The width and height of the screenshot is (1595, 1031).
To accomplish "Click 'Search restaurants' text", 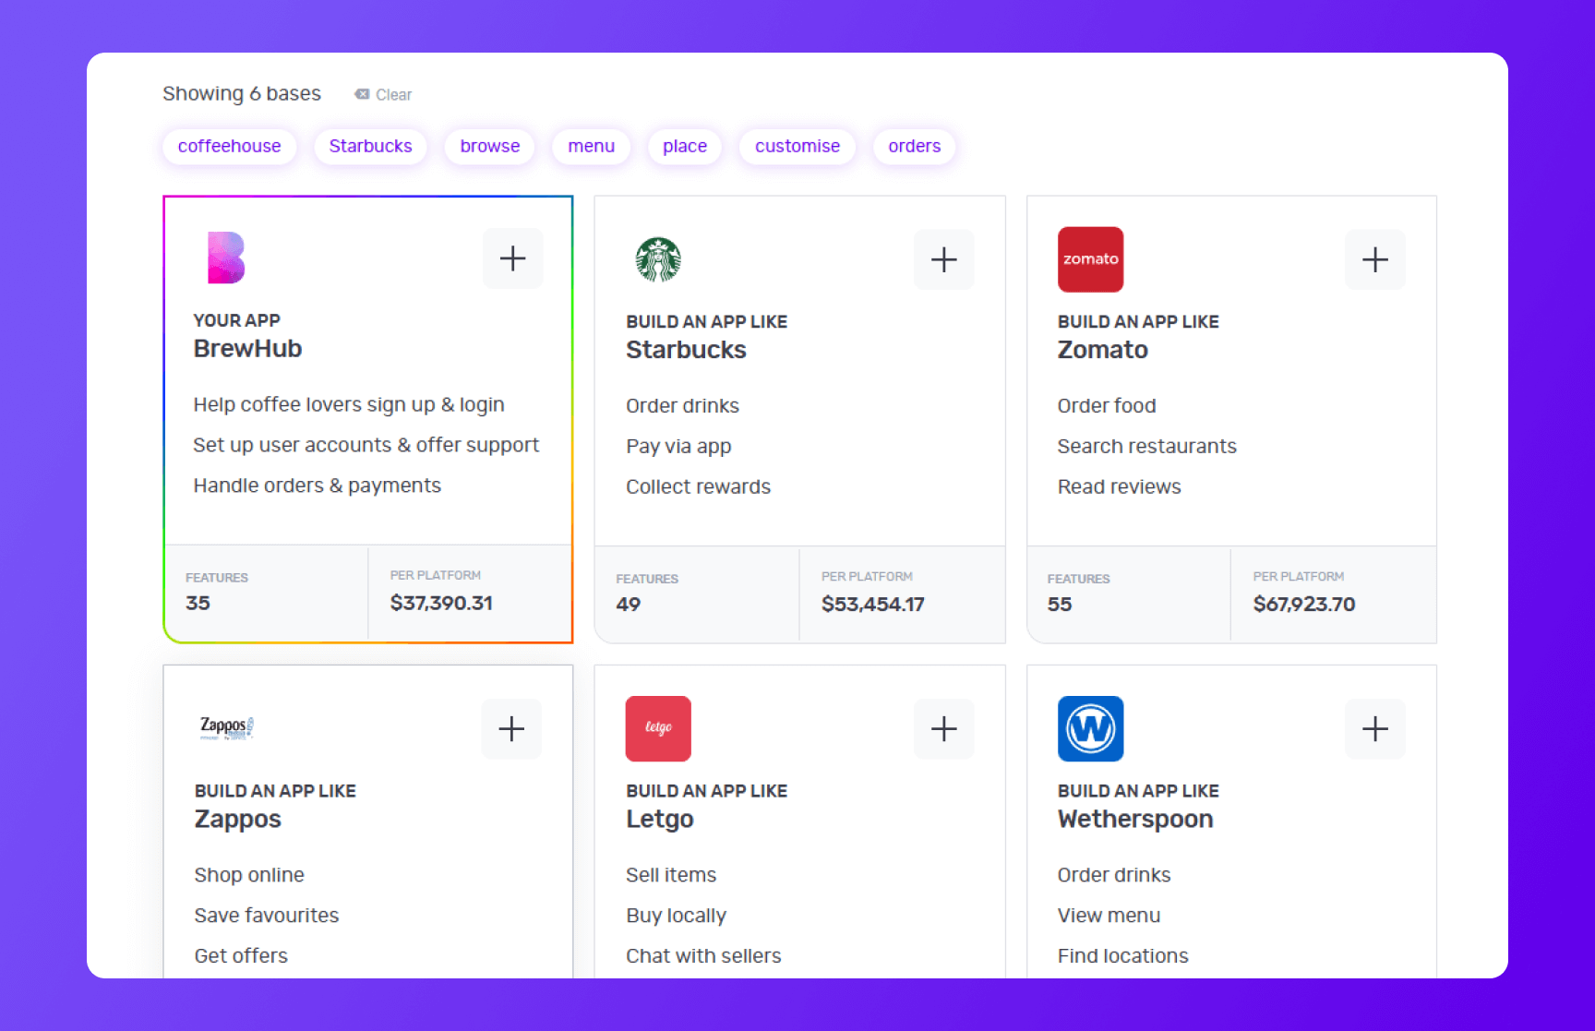I will coord(1146,447).
